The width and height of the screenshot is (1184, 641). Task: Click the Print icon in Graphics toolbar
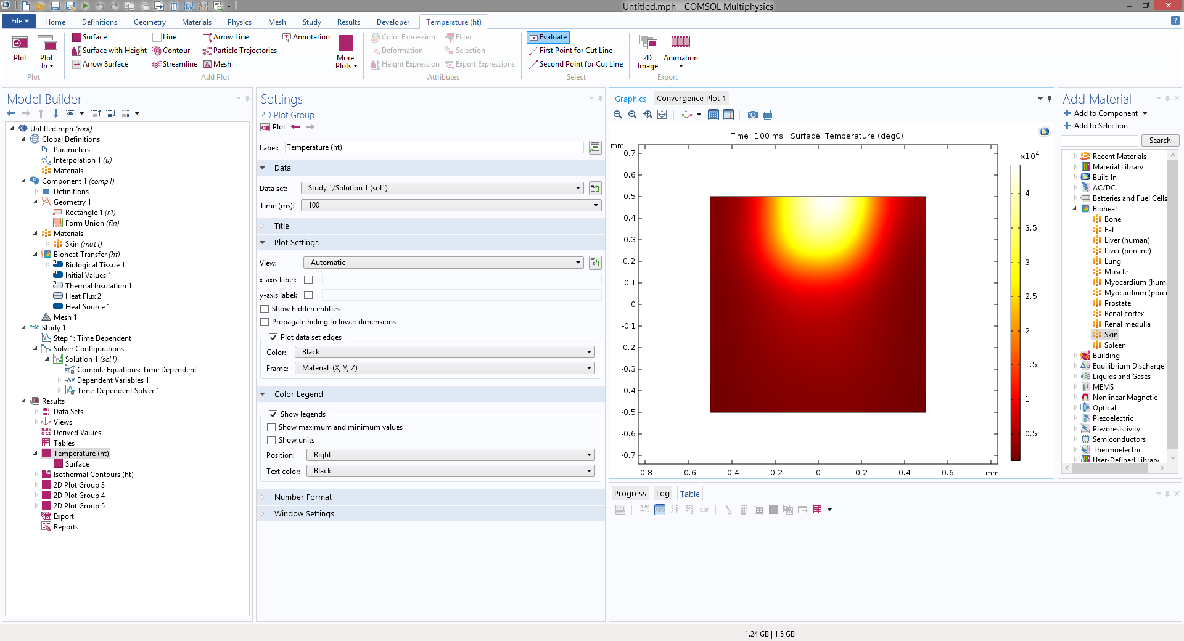tap(768, 115)
